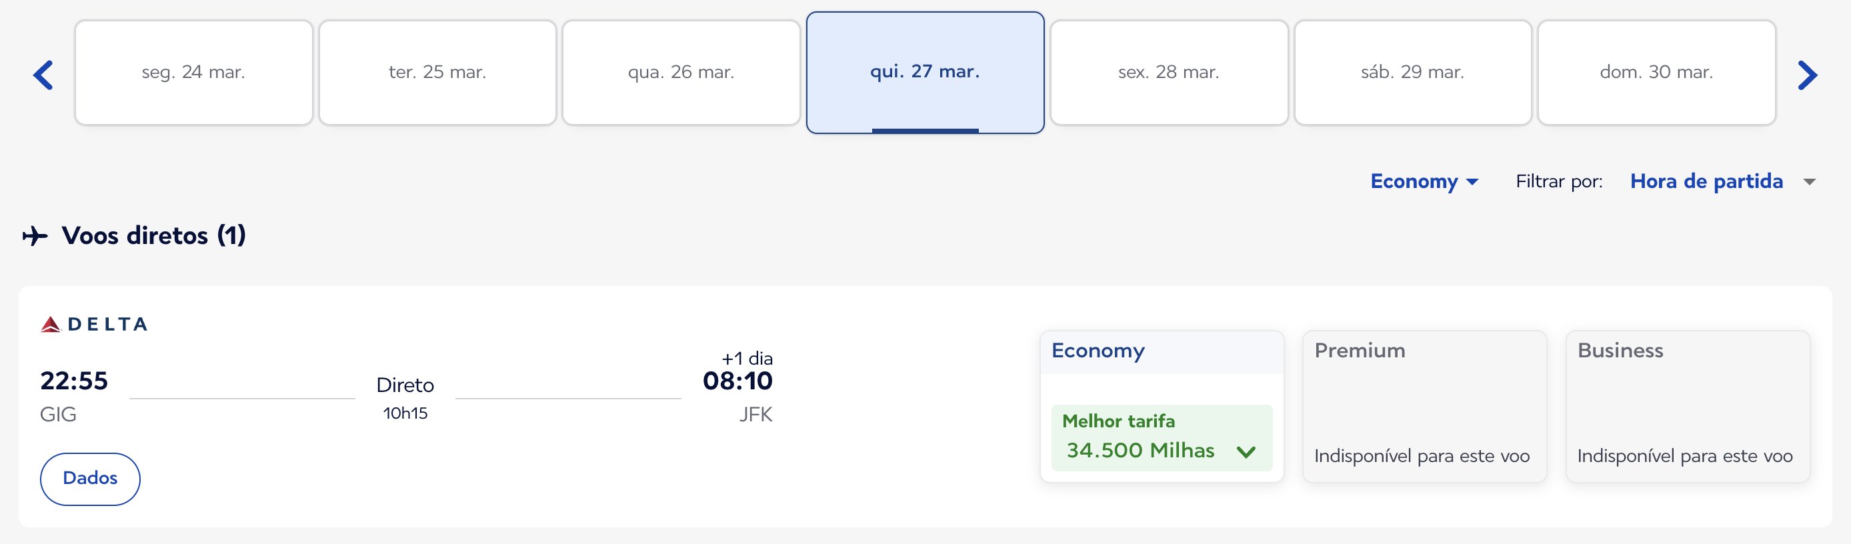This screenshot has height=544, width=1851.
Task: Select the ter. 25 mar. date tab
Action: (437, 73)
